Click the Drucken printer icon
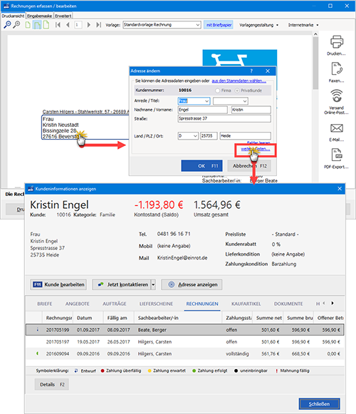Screen dimensions: 356x414 (x=337, y=42)
